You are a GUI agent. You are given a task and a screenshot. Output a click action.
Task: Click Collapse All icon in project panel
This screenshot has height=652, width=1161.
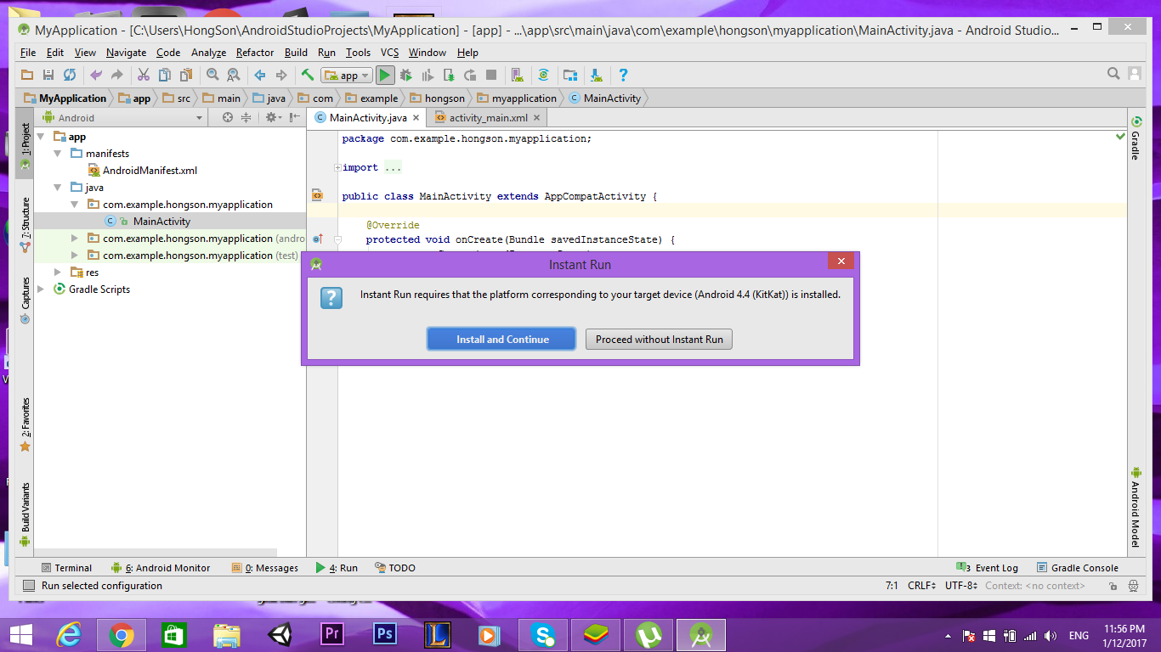click(x=246, y=117)
